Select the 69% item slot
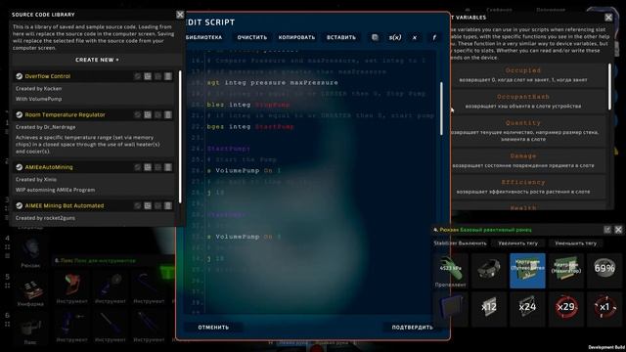 tap(604, 270)
